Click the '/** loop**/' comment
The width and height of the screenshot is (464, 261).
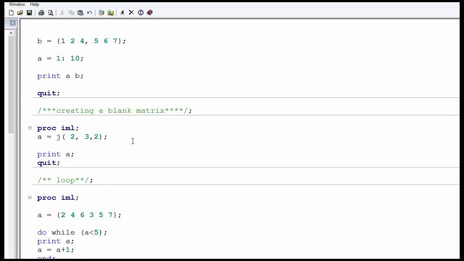pos(65,180)
